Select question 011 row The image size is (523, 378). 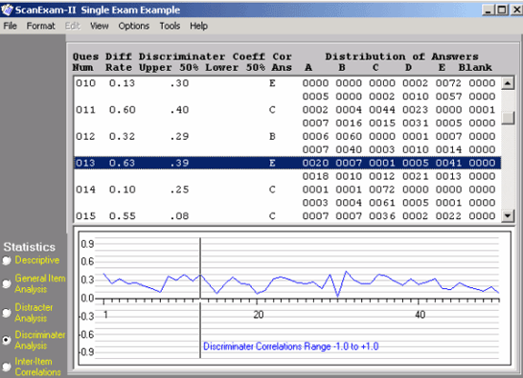click(286, 110)
